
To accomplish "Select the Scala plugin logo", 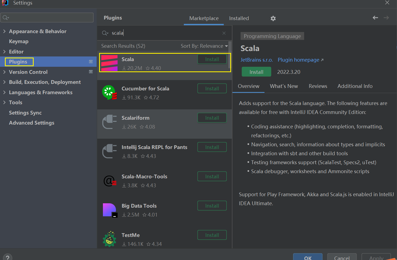I will point(109,63).
